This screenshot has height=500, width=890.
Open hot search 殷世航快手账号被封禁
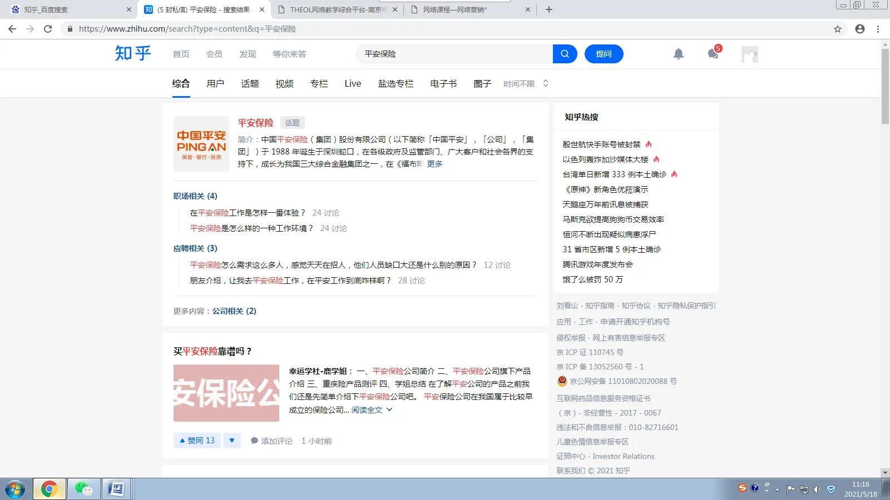click(x=601, y=144)
